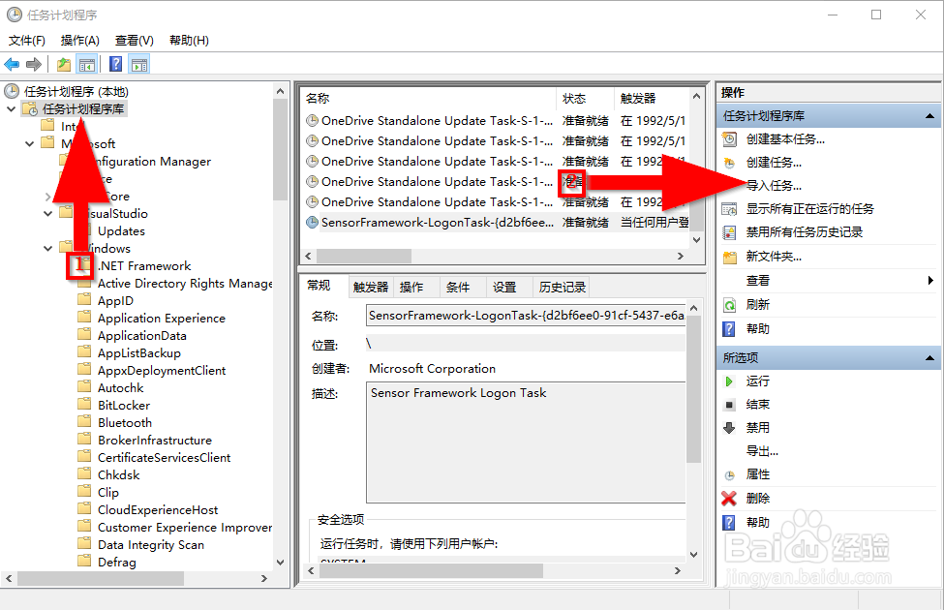Open the 查看 submenu arrow in the Actions pane
Screen dimensions: 944x610
pyautogui.click(x=930, y=280)
